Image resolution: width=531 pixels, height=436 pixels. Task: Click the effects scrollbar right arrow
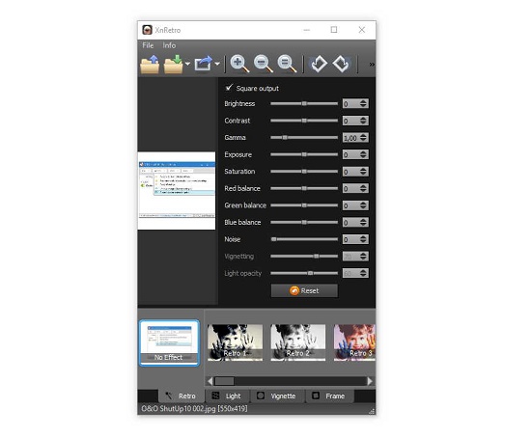click(370, 381)
